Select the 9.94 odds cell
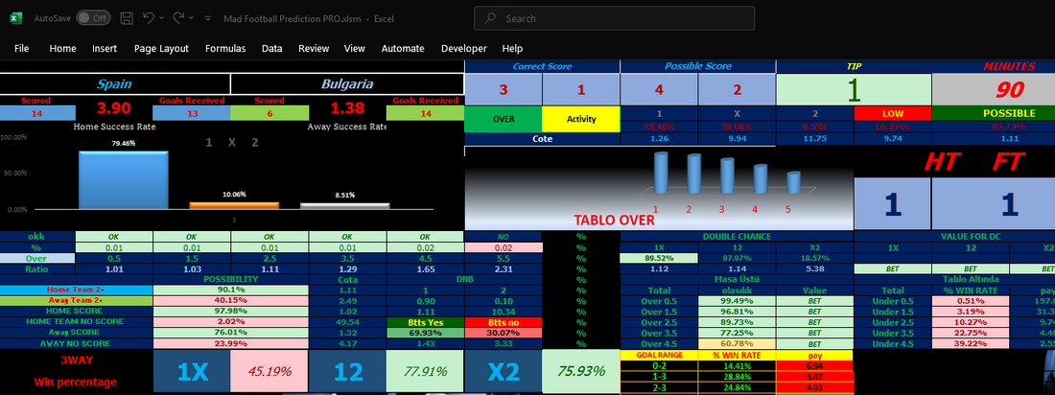1055x395 pixels. click(x=737, y=139)
